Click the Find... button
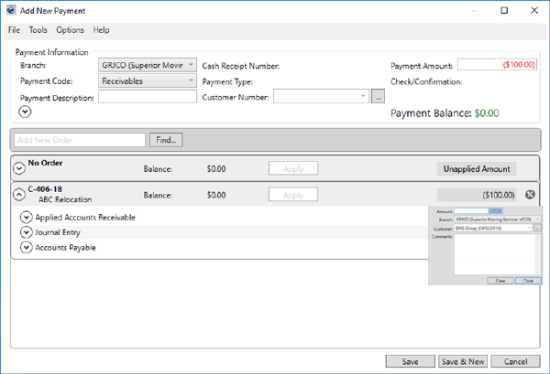550x374 pixels. pyautogui.click(x=167, y=140)
